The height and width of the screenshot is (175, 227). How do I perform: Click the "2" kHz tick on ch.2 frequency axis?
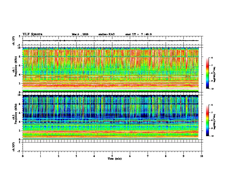tap(20, 131)
